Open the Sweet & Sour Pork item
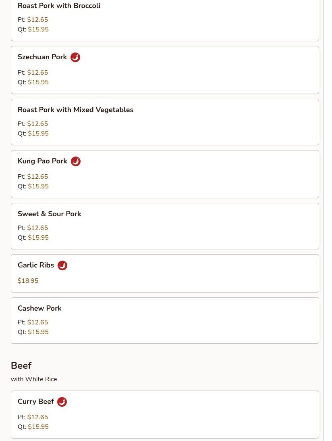 click(49, 214)
